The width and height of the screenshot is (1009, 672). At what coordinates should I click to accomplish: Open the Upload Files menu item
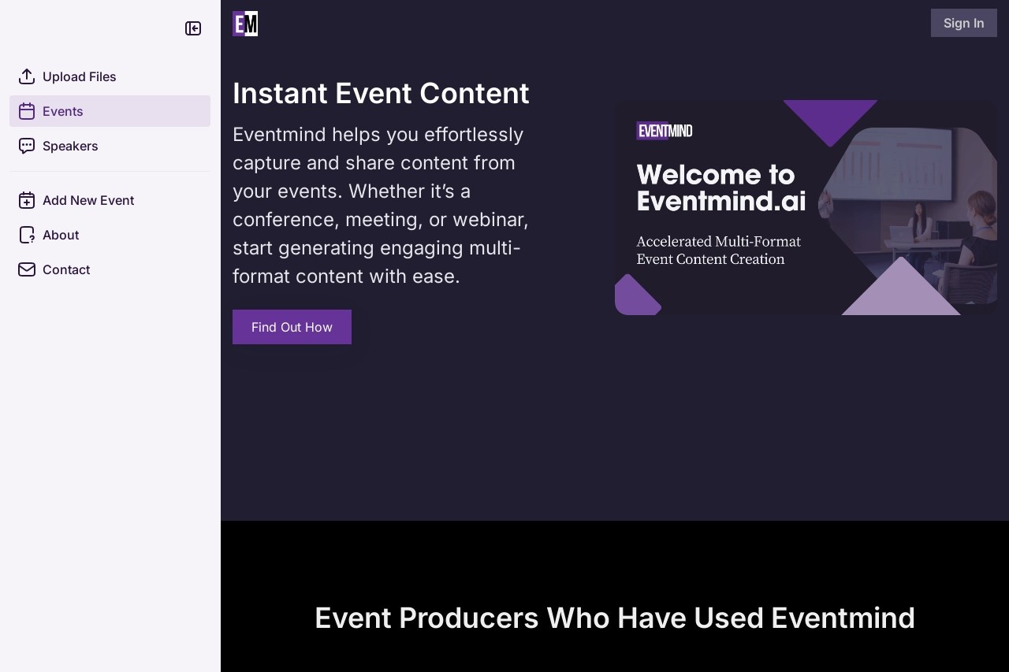click(110, 76)
